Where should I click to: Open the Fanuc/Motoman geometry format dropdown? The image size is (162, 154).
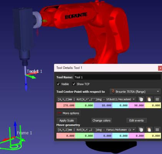point(96,130)
